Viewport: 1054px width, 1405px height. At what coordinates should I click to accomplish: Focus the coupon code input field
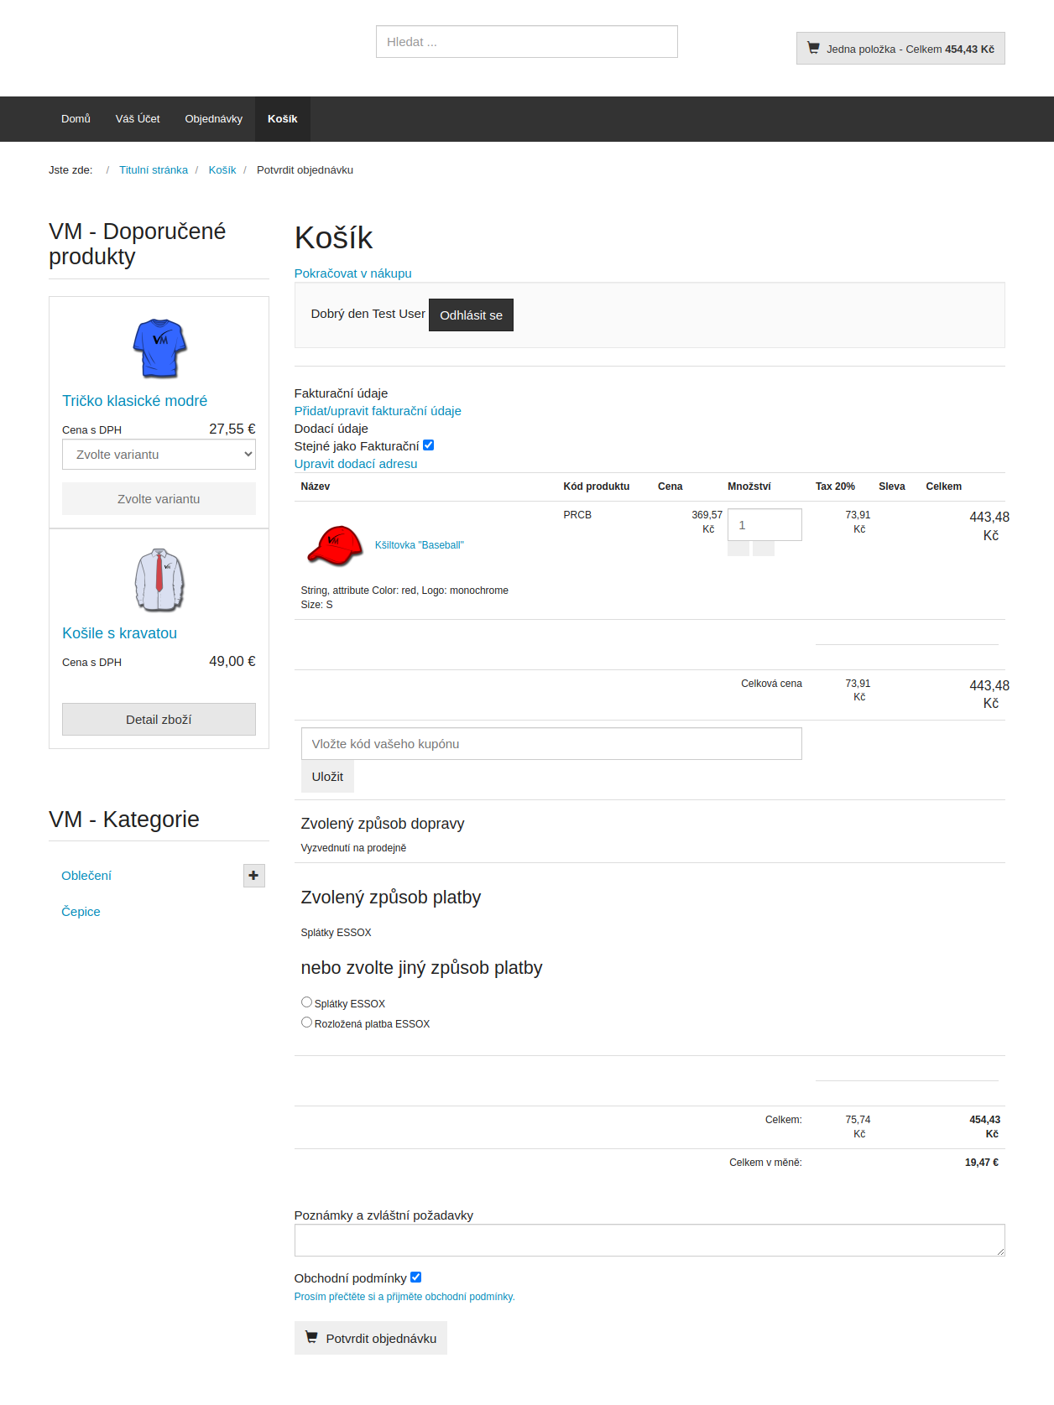(x=550, y=744)
